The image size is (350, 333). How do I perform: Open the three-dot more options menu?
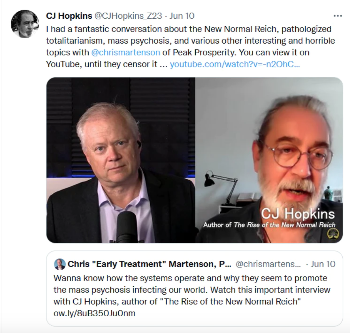338,16
